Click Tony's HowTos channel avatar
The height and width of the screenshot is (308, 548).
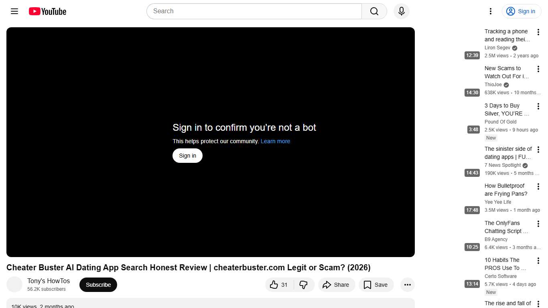point(14,284)
